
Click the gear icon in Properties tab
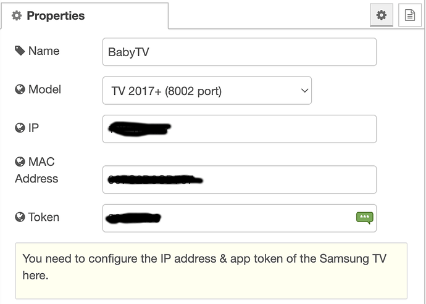click(17, 16)
